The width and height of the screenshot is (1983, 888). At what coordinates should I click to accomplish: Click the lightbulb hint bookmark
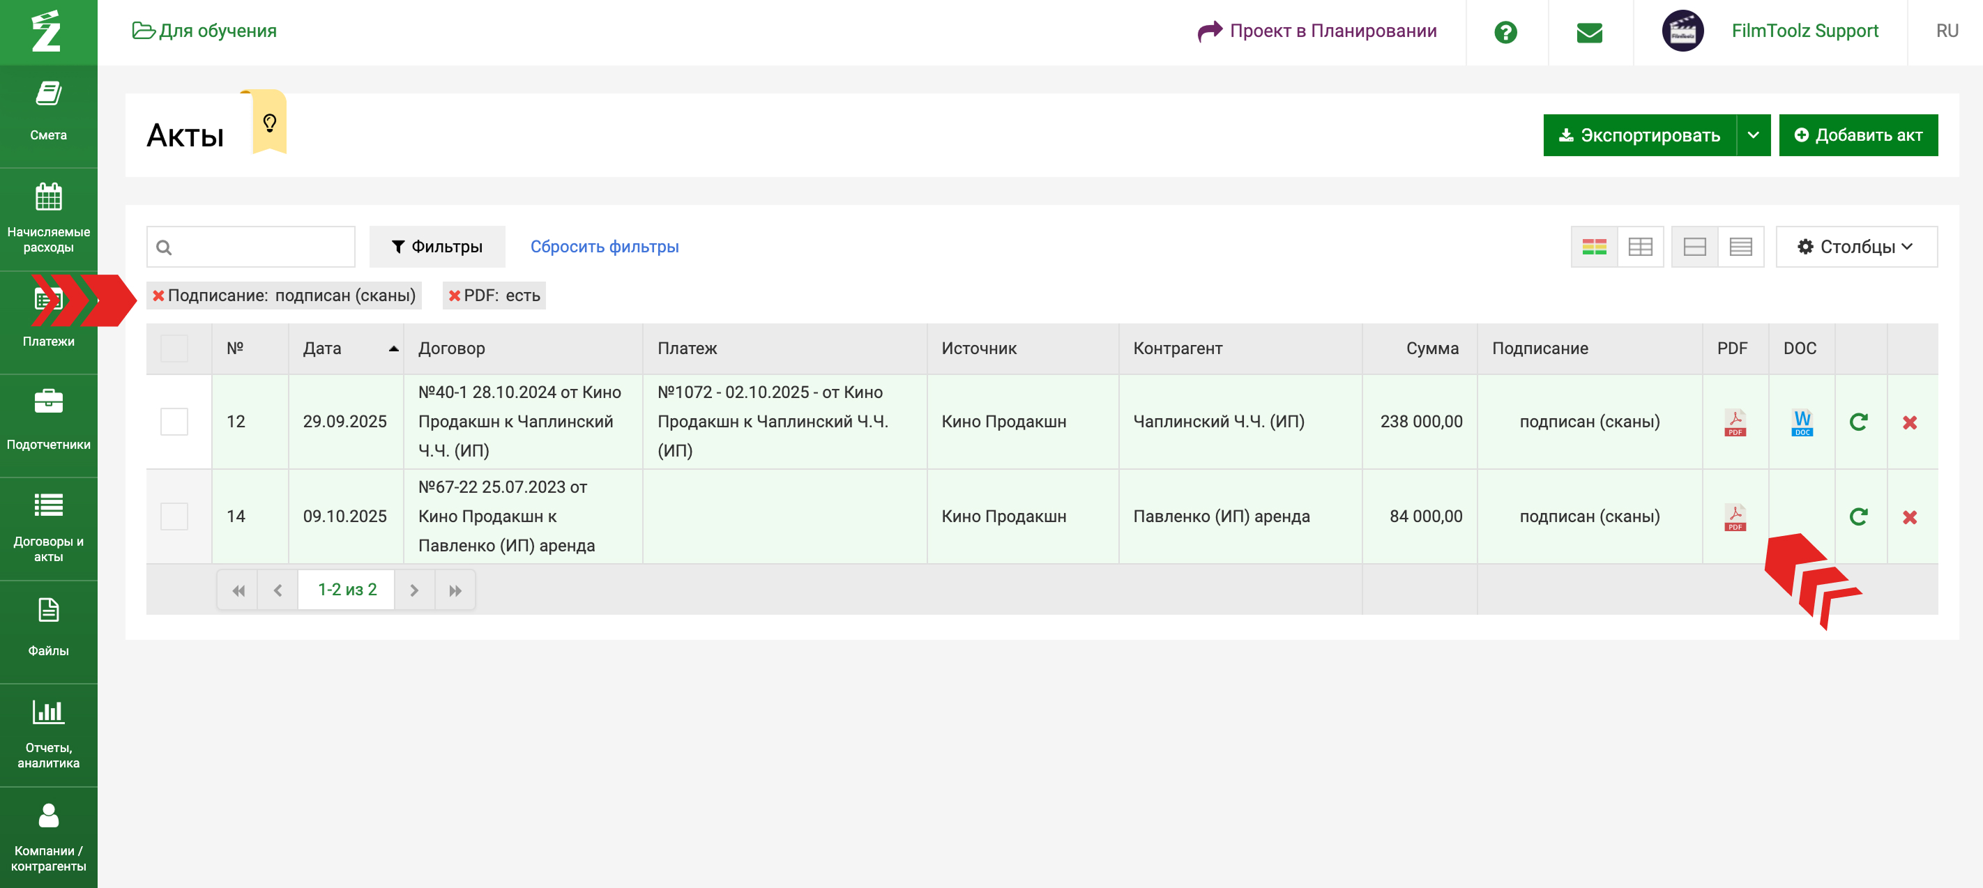pyautogui.click(x=269, y=123)
